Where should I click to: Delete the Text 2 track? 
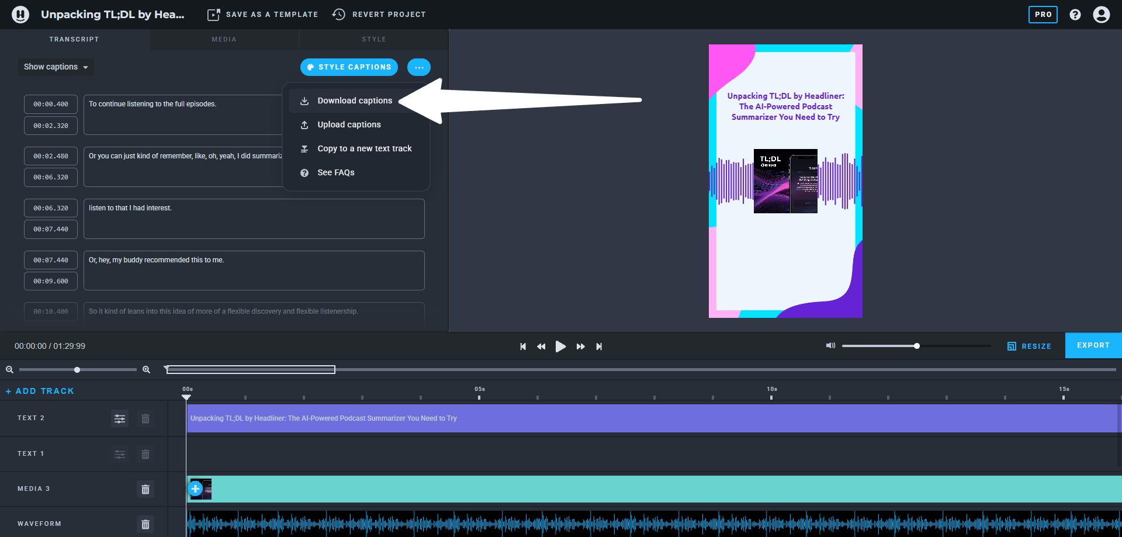click(146, 418)
